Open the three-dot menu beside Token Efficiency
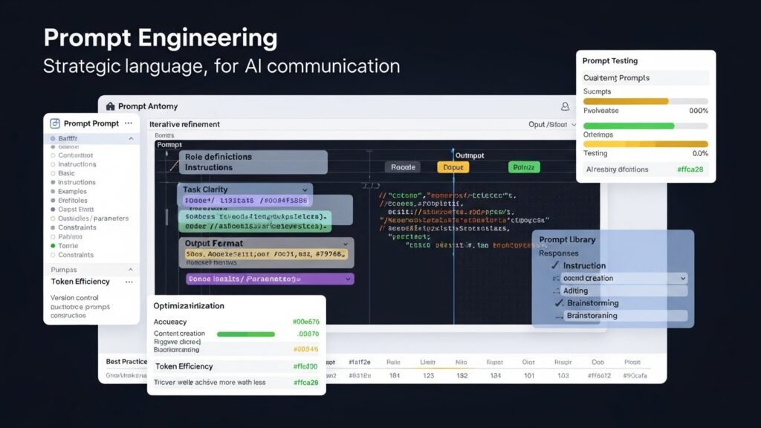Screen dimensions: 761x428 click(129, 282)
